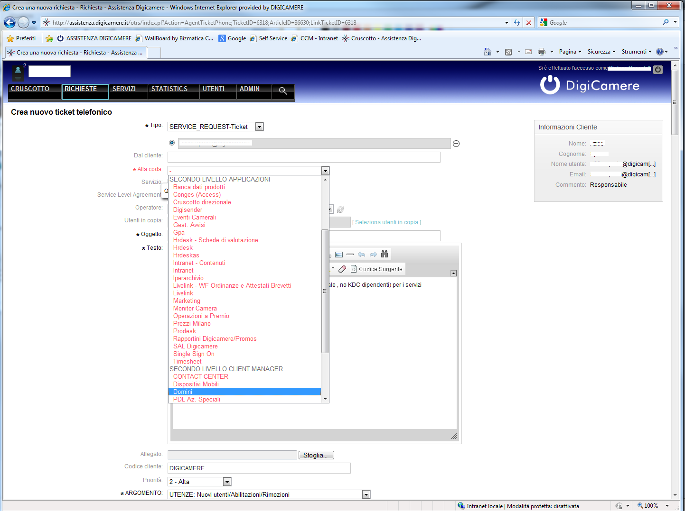Image resolution: width=685 pixels, height=511 pixels.
Task: Click the minus remove customer icon
Action: (456, 144)
